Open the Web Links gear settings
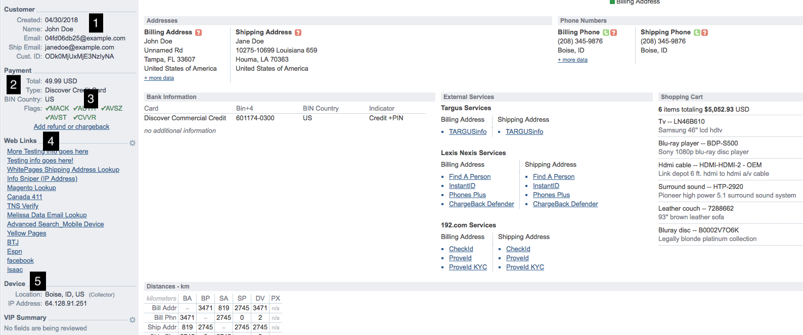Image resolution: width=803 pixels, height=335 pixels. tap(132, 143)
